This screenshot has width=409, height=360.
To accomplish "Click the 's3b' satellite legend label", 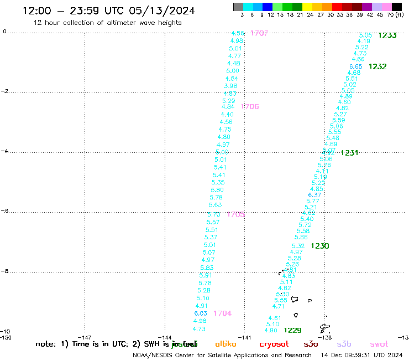I will tap(344, 344).
